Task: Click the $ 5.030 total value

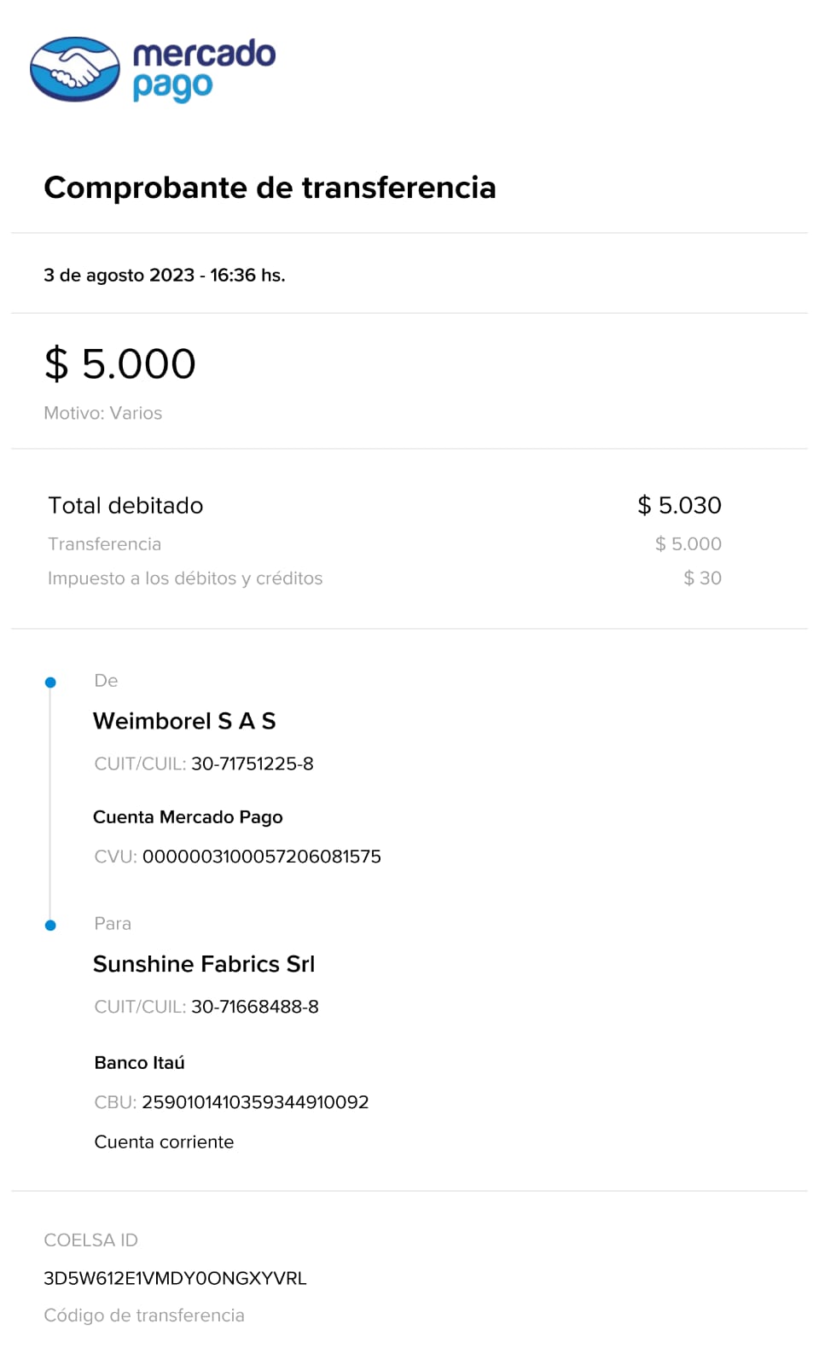Action: tap(679, 506)
